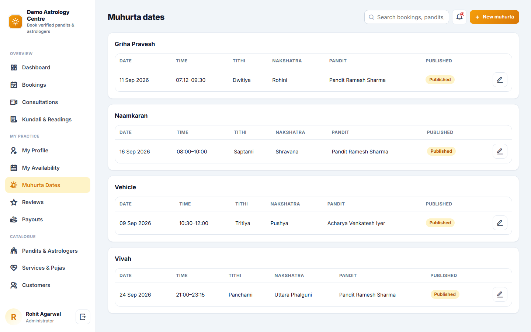Image resolution: width=531 pixels, height=332 pixels.
Task: Click the Reviews star icon
Action: tap(14, 202)
